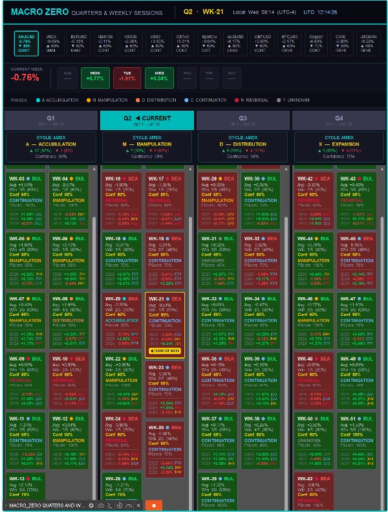Click the SAT day card
This screenshot has width=388, height=512.
(x=232, y=78)
